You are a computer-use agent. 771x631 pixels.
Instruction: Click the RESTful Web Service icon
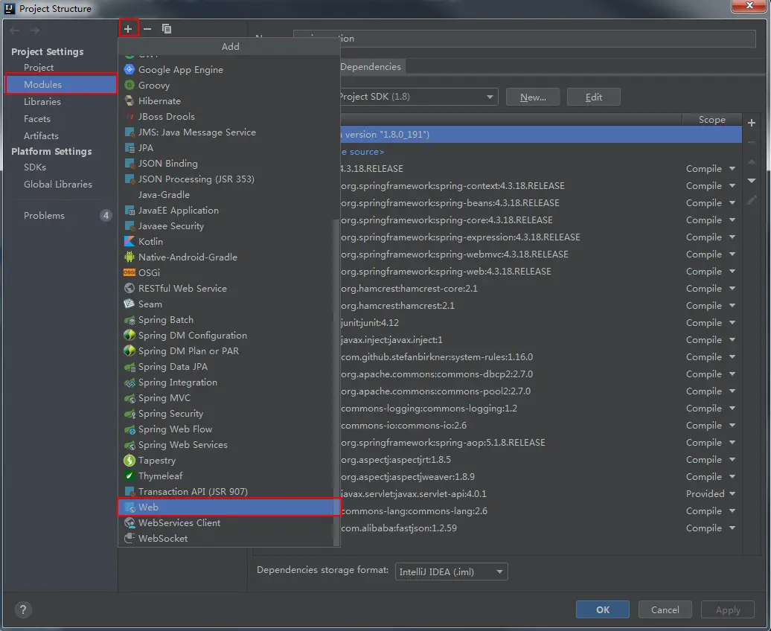click(129, 288)
